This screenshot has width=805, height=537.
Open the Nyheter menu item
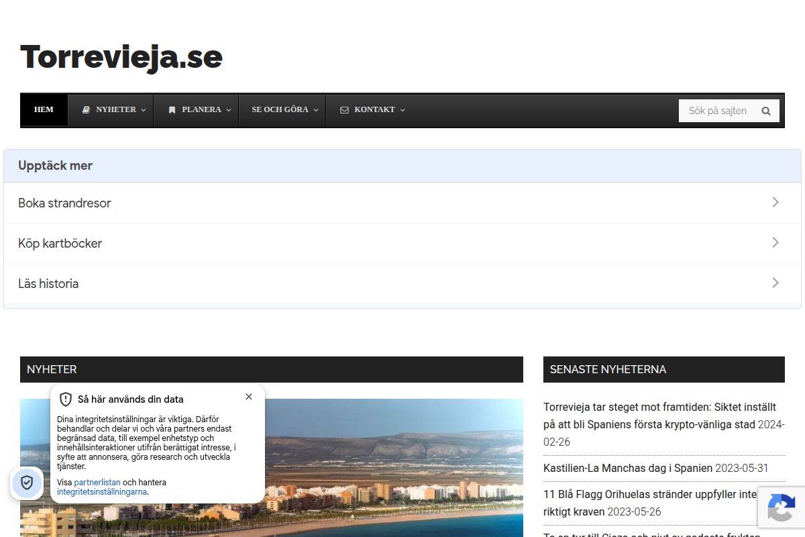pos(111,109)
